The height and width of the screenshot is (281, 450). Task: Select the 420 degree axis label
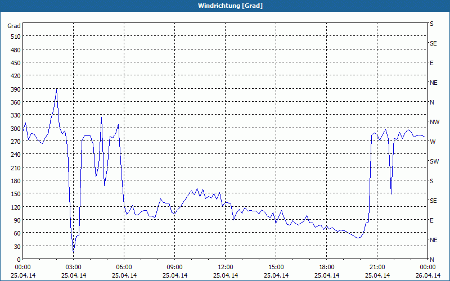[x=16, y=76]
